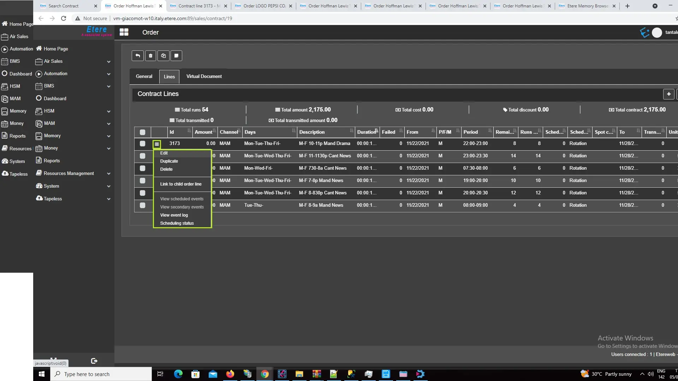Switch to the Virtual Document tab
Image resolution: width=678 pixels, height=381 pixels.
tap(204, 77)
